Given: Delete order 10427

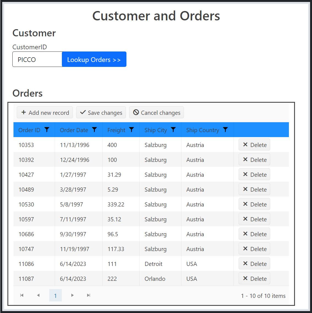Looking at the screenshot, I should 254,175.
